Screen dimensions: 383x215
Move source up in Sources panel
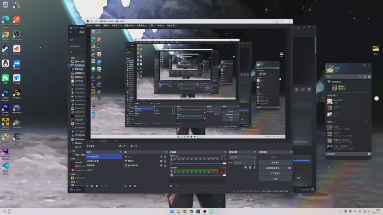(140, 186)
